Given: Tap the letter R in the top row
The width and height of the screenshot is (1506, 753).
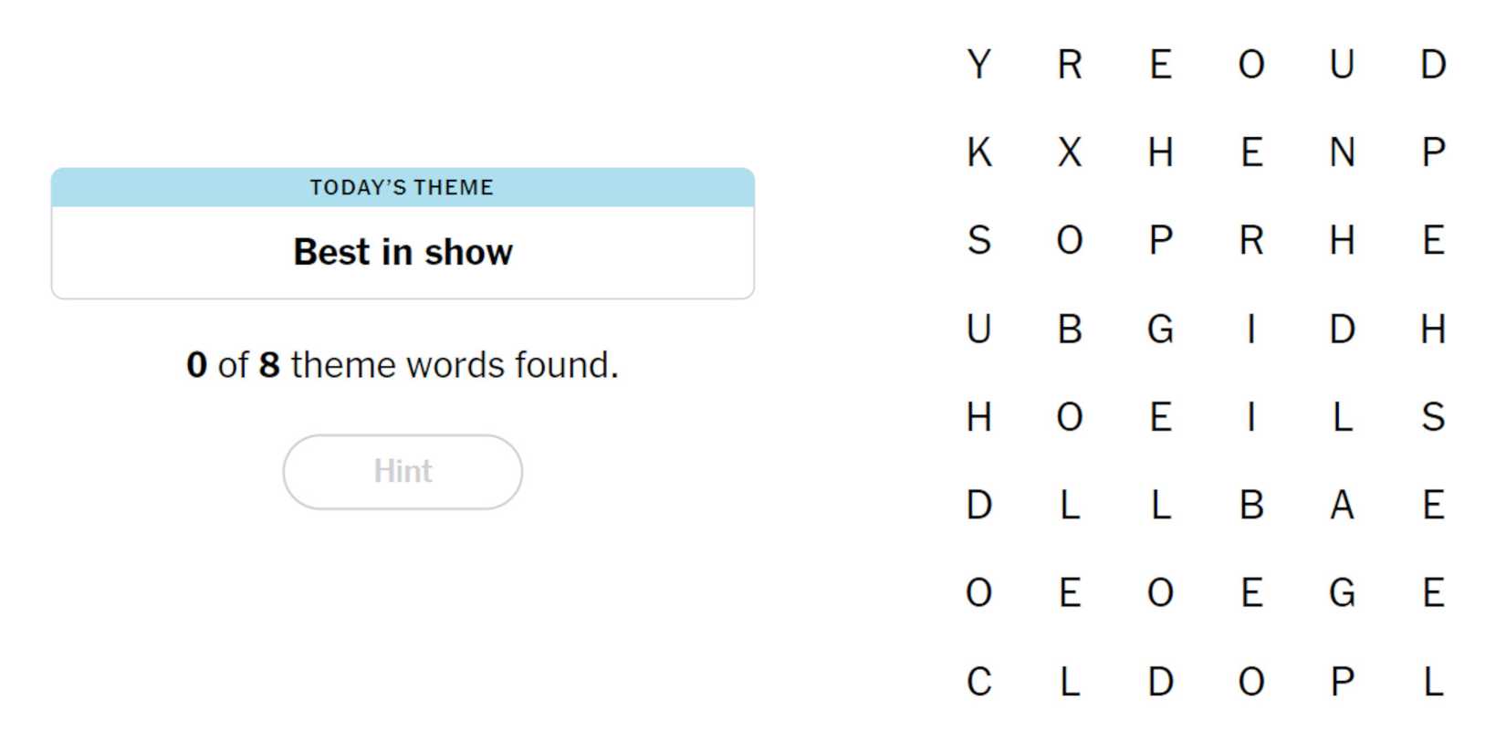Looking at the screenshot, I should 1070,65.
